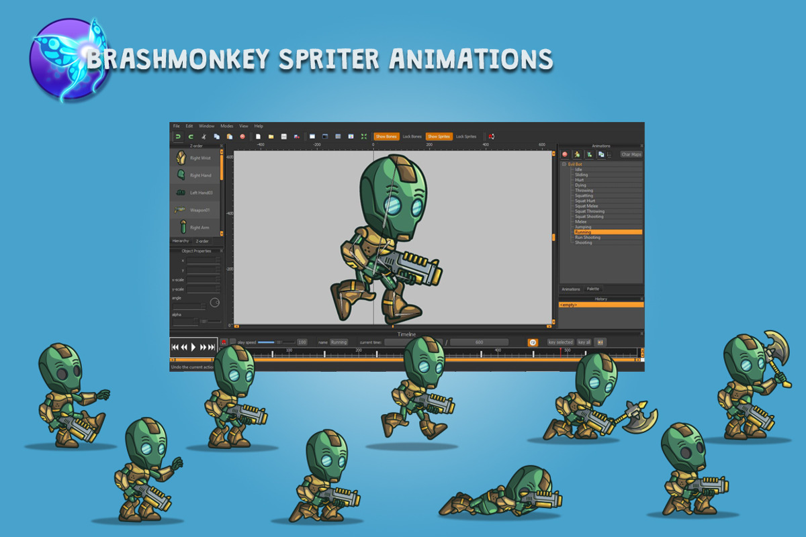Select the Right Wrist sprite in Z-order
This screenshot has width=806, height=537.
tap(195, 158)
